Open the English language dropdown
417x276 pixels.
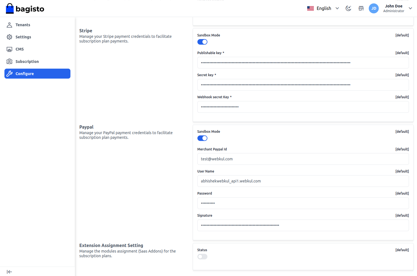click(x=323, y=8)
